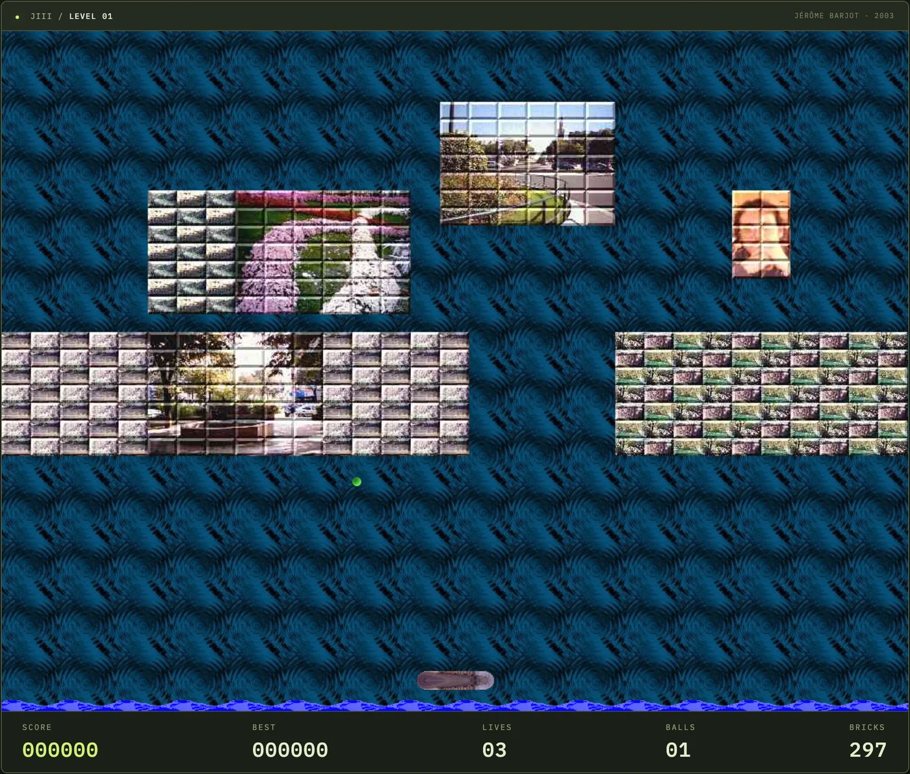Click the paddle above the water line
Viewport: 910px width, 774px height.
pyautogui.click(x=455, y=680)
